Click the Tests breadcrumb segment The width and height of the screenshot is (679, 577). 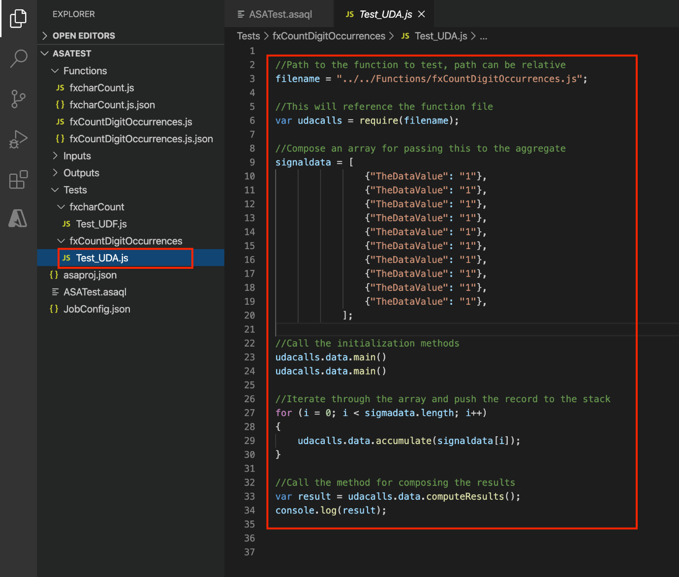click(x=248, y=36)
